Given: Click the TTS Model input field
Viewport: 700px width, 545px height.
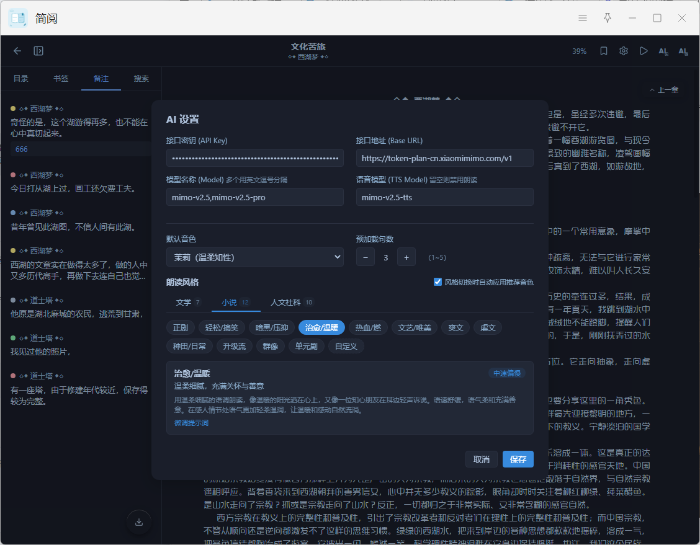Looking at the screenshot, I should coord(445,197).
